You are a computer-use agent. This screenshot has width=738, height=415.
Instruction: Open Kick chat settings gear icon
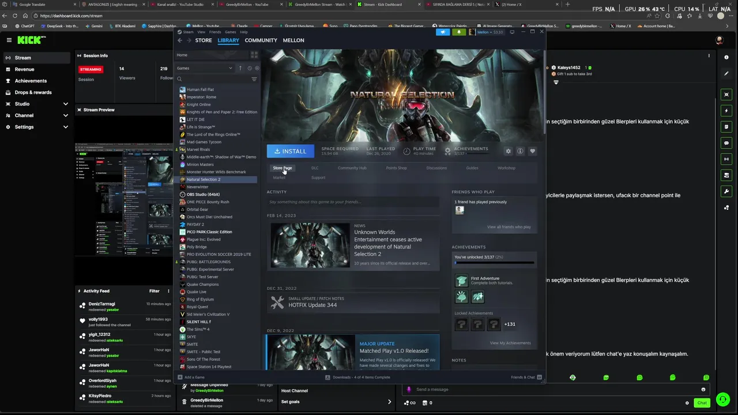click(687, 403)
